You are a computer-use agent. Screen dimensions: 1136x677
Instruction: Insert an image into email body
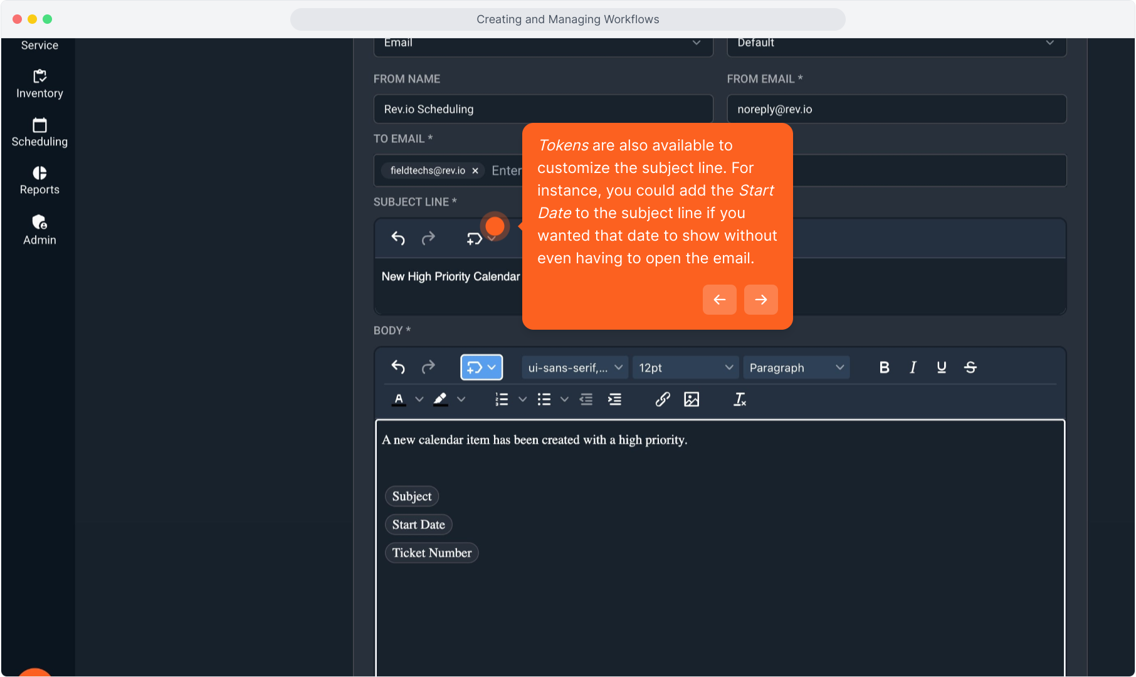[x=691, y=399]
